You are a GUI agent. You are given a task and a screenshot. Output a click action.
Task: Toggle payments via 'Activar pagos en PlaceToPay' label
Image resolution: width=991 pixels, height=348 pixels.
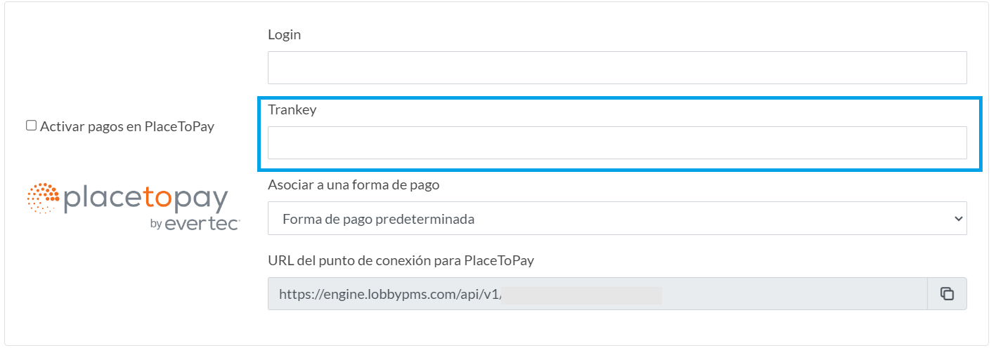click(x=127, y=127)
